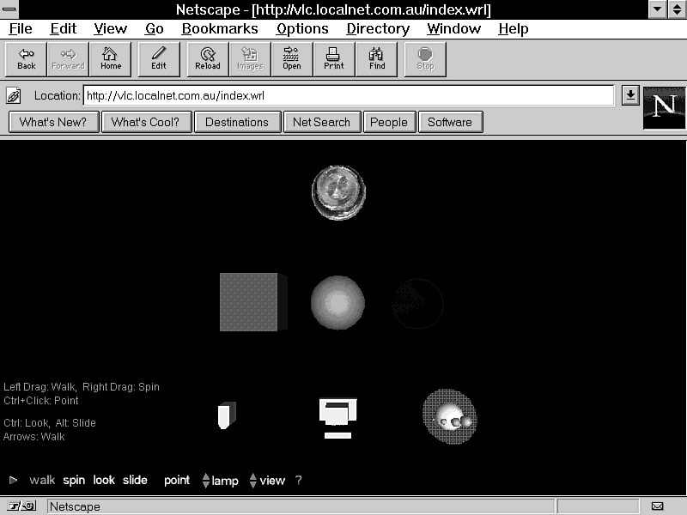Image resolution: width=687 pixels, height=515 pixels.
Task: Click the Back toolbar button
Action: pos(27,58)
